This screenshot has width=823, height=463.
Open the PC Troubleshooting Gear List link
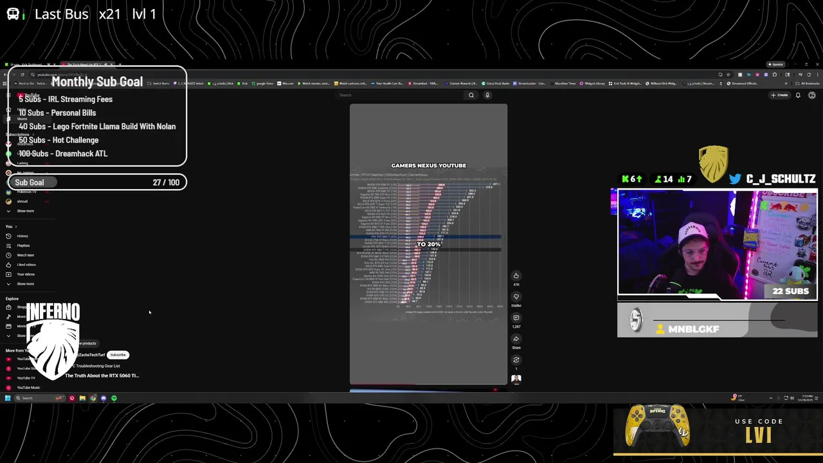[x=95, y=366]
